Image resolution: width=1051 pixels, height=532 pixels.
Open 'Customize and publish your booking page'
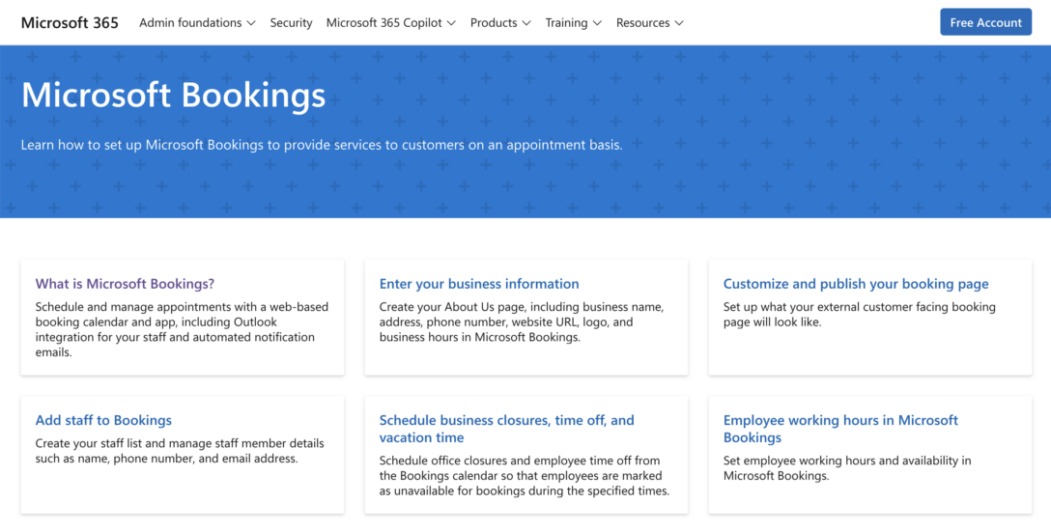[x=855, y=284]
